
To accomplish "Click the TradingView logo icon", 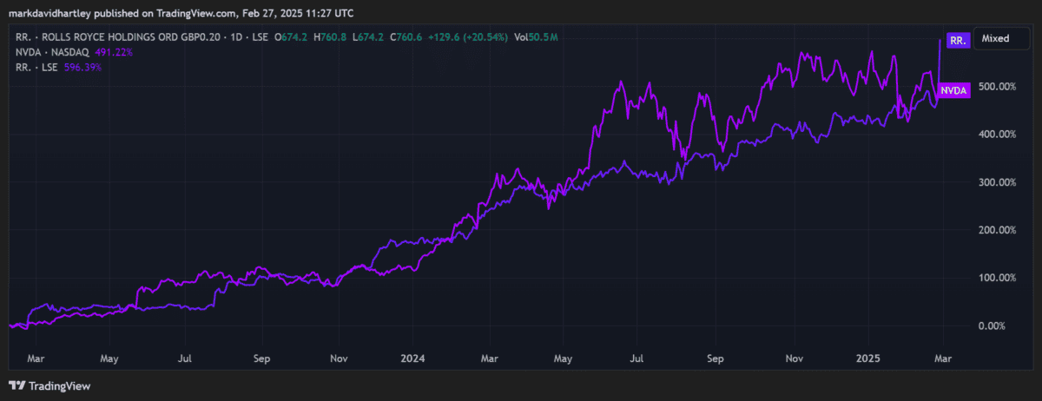I will click(x=16, y=386).
